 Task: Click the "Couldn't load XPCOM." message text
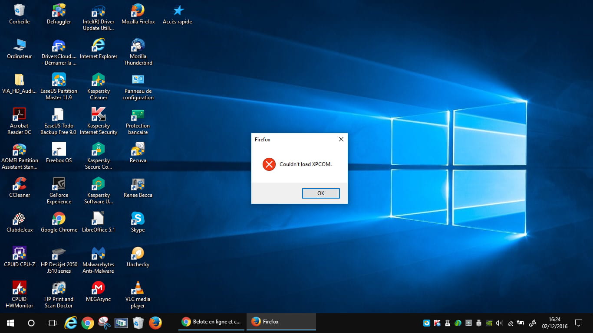306,164
